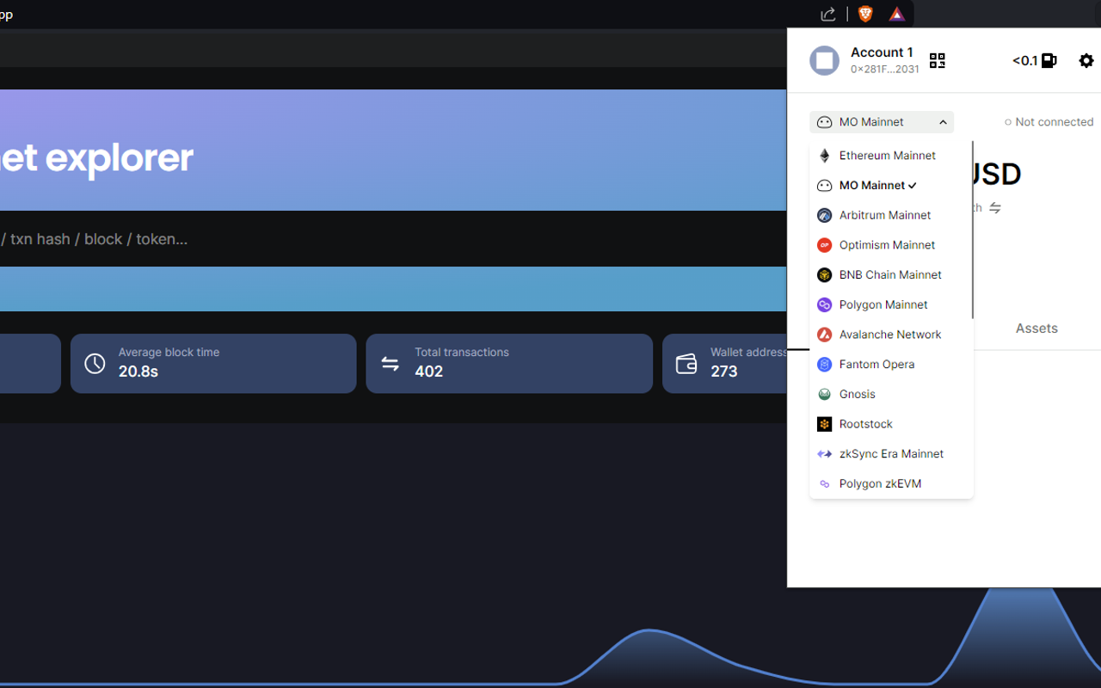
Task: Click the share icon in the browser toolbar
Action: coord(828,14)
